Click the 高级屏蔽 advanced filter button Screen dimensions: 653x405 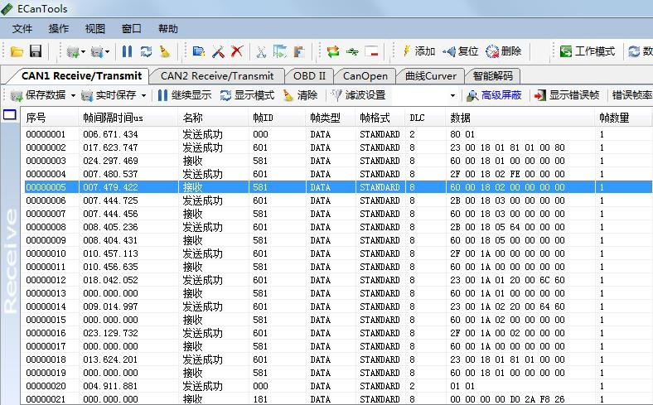tap(494, 95)
